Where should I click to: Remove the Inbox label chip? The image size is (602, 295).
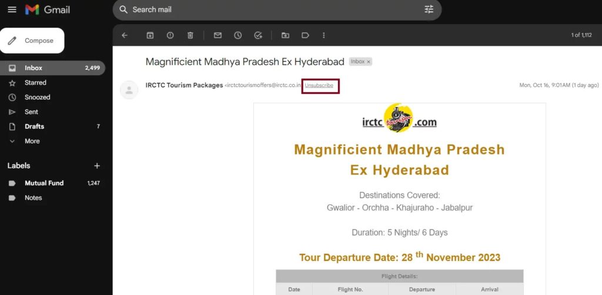[369, 62]
